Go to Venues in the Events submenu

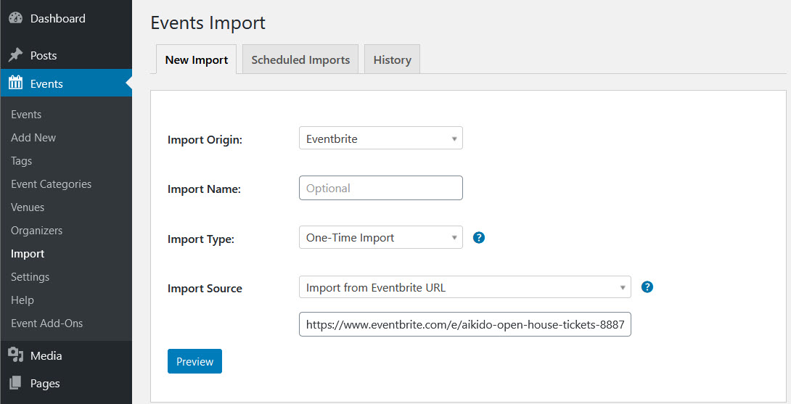click(28, 207)
